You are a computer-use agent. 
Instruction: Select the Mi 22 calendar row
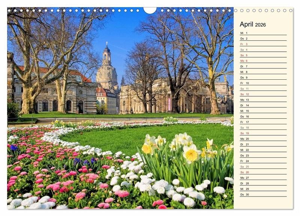[x=263, y=150]
